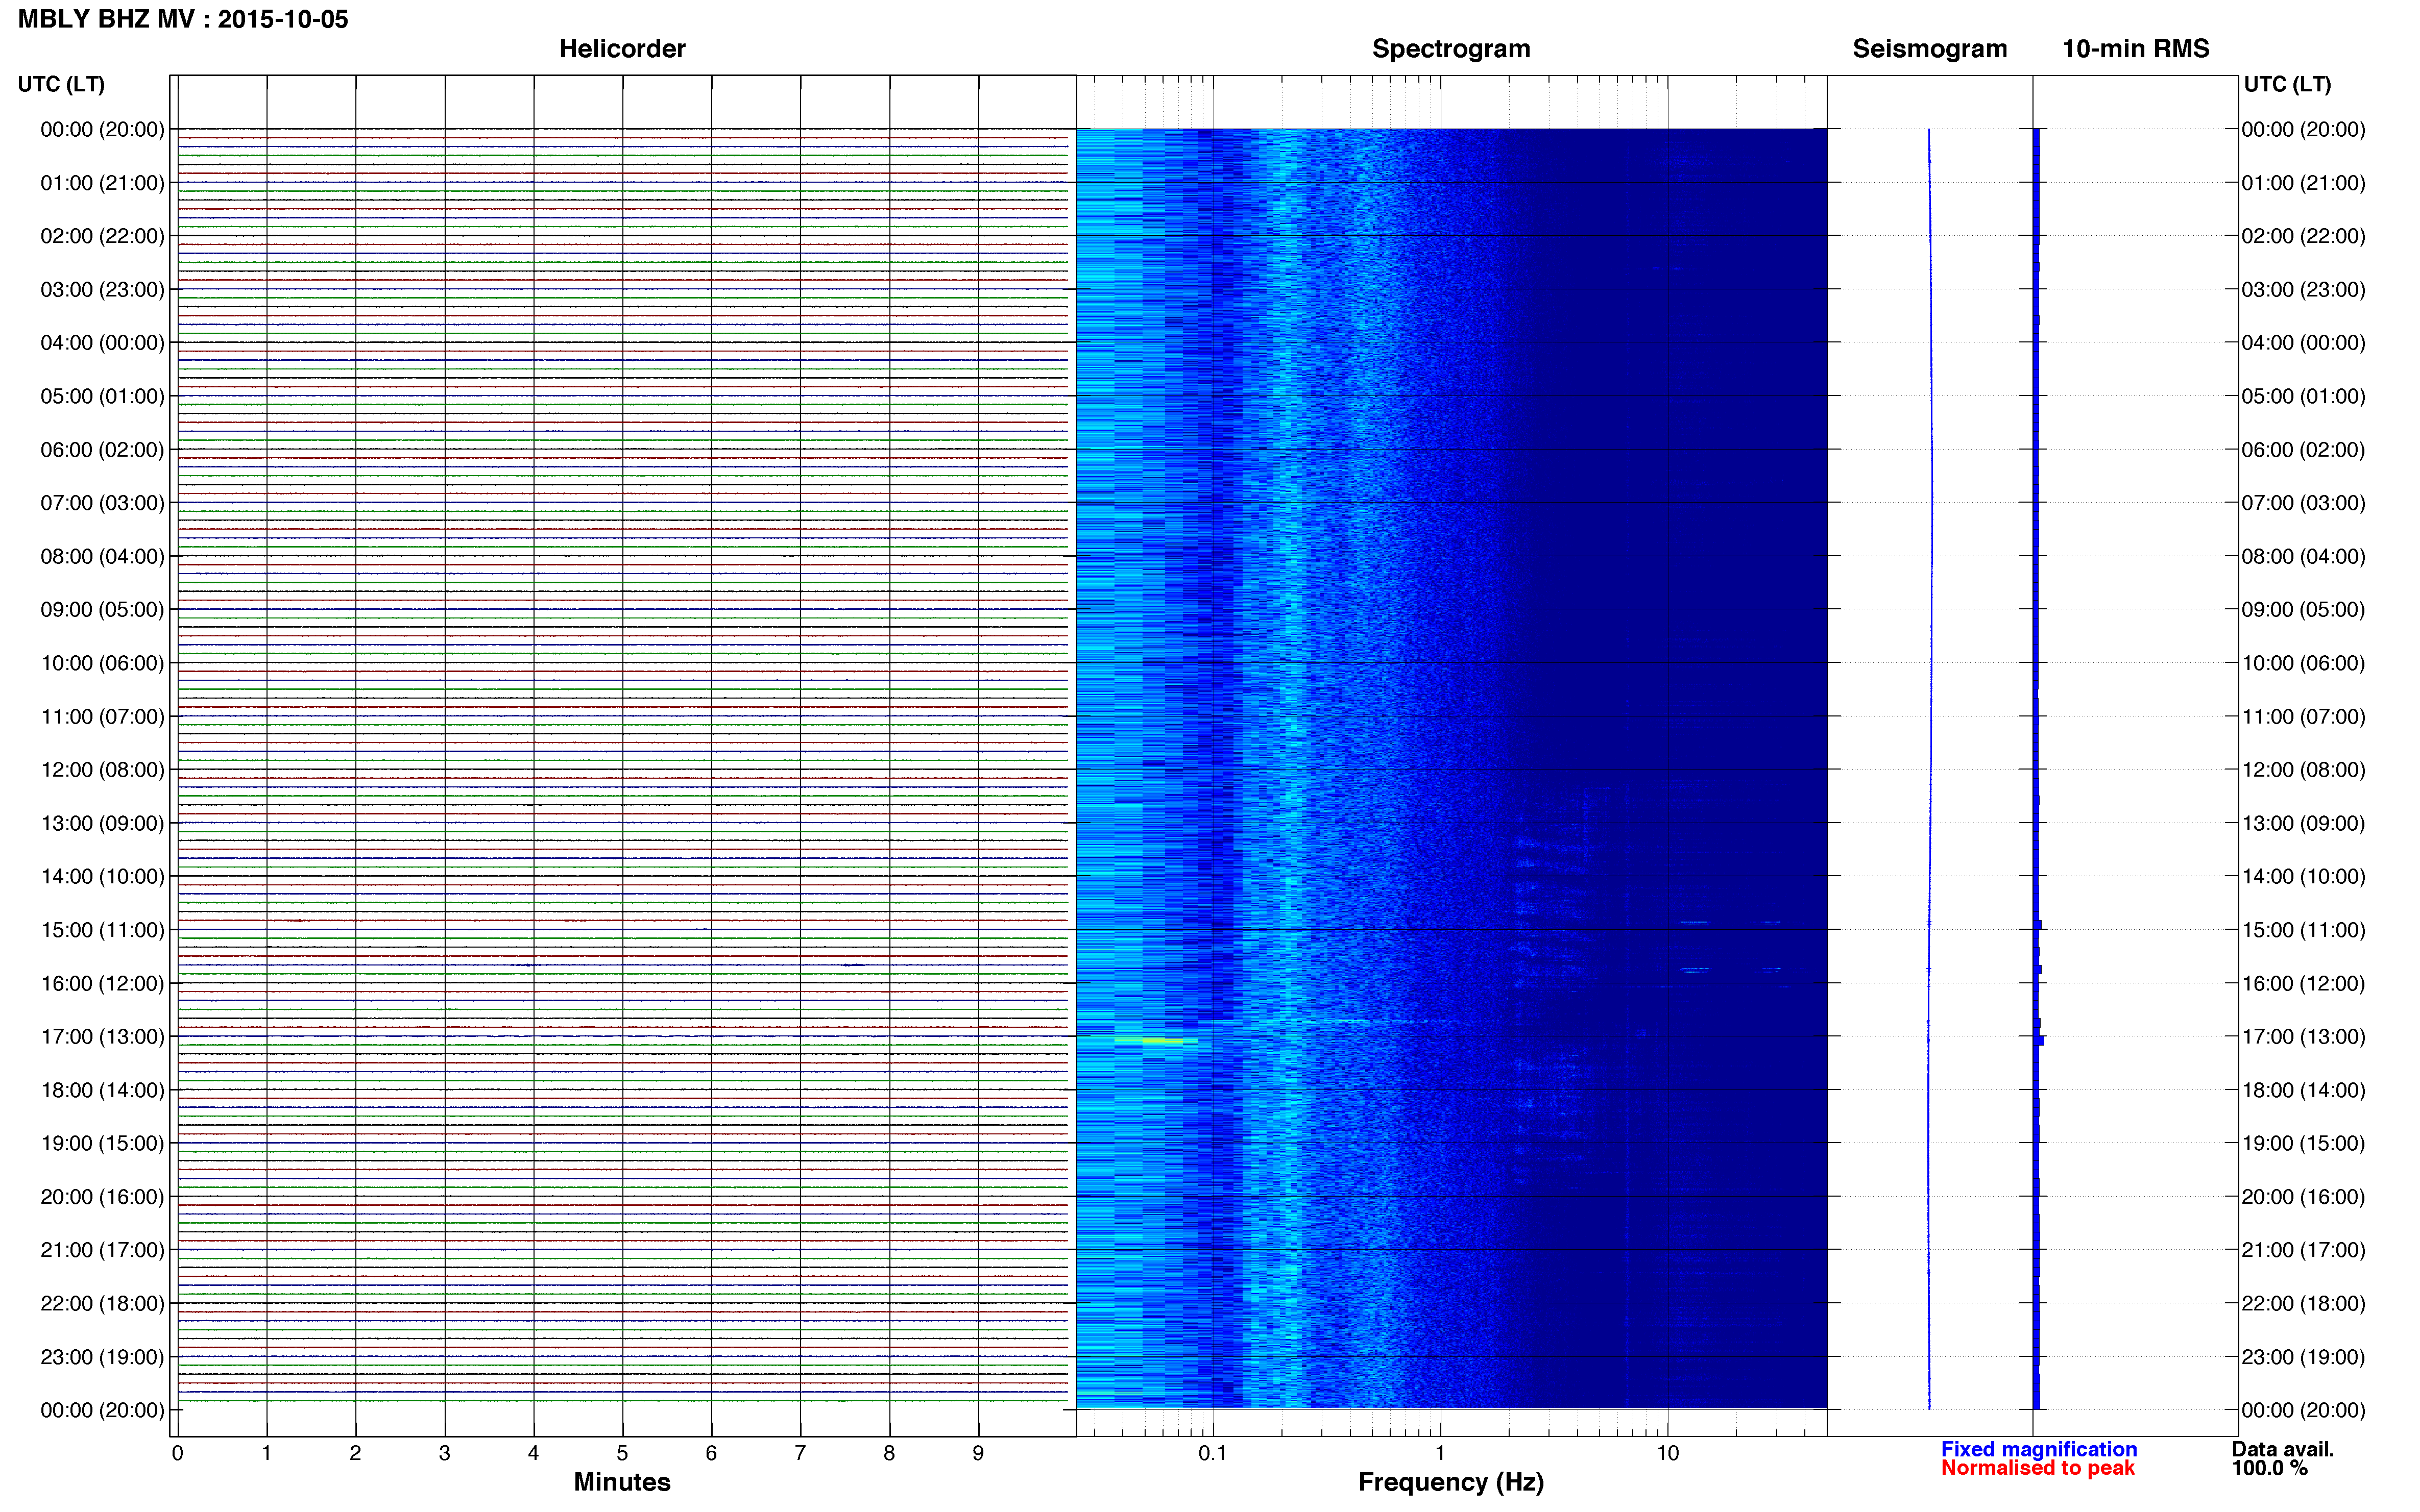Click tick label '1' on the Frequency axis
The image size is (2420, 1512).
[1441, 1453]
